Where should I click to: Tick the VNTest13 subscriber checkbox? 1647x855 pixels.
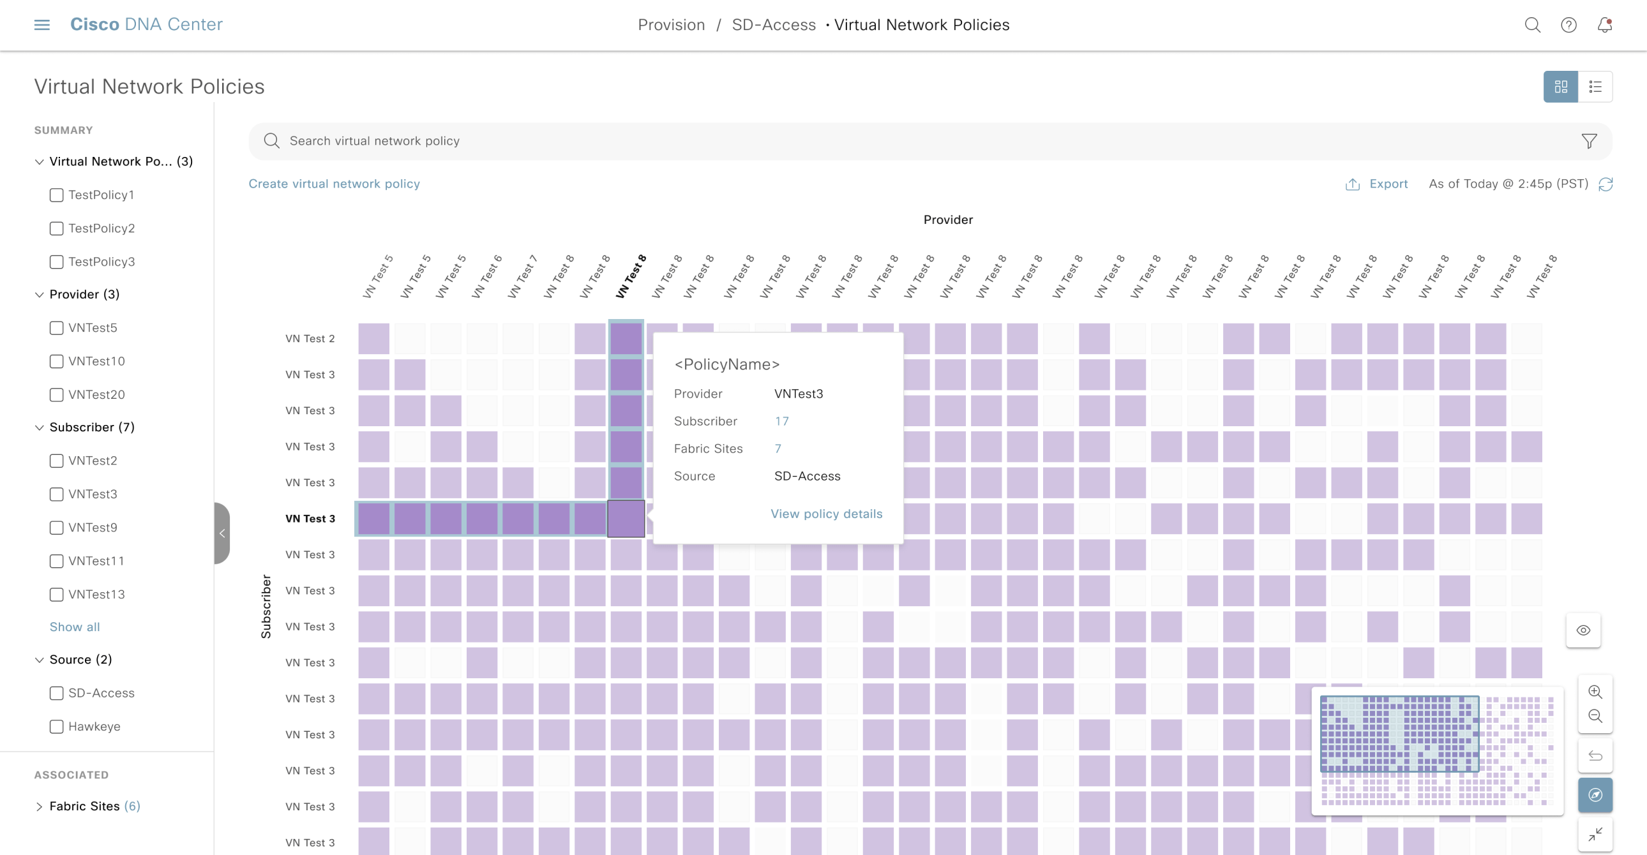(x=56, y=593)
